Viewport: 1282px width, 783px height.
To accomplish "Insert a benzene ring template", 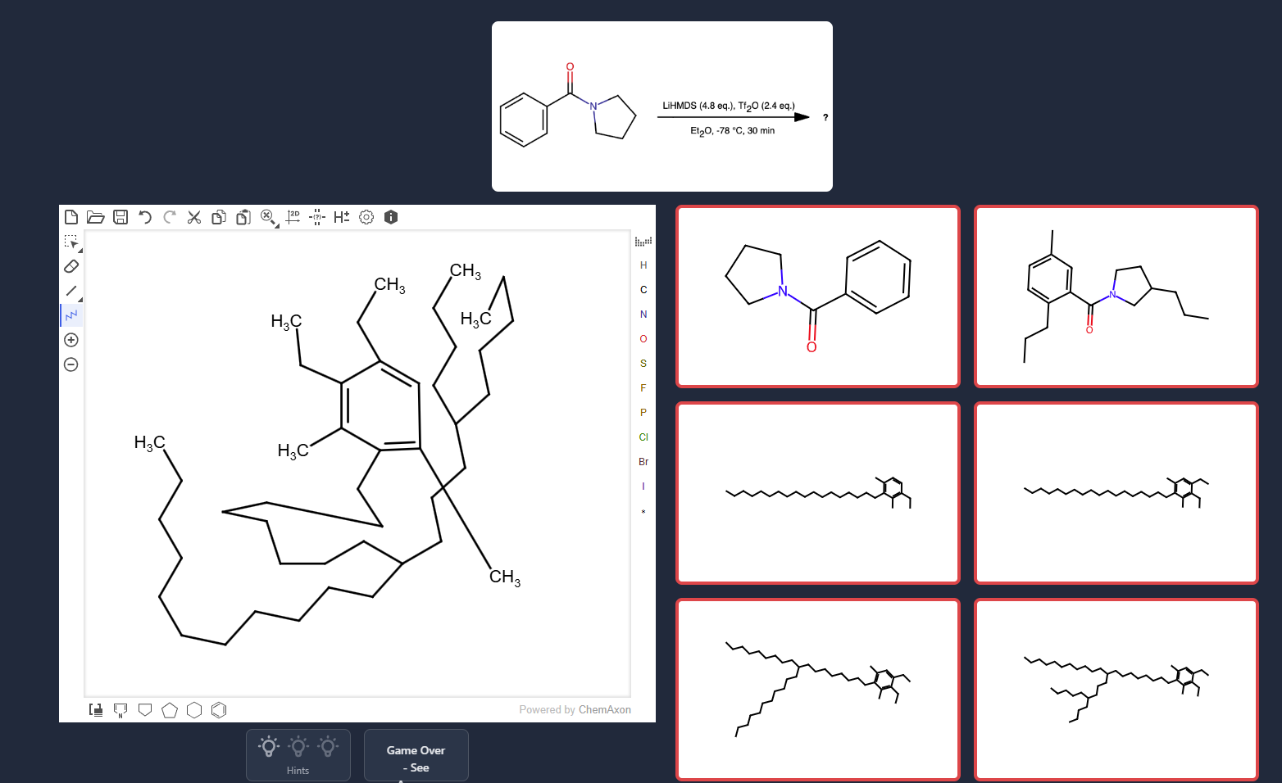I will [x=219, y=710].
